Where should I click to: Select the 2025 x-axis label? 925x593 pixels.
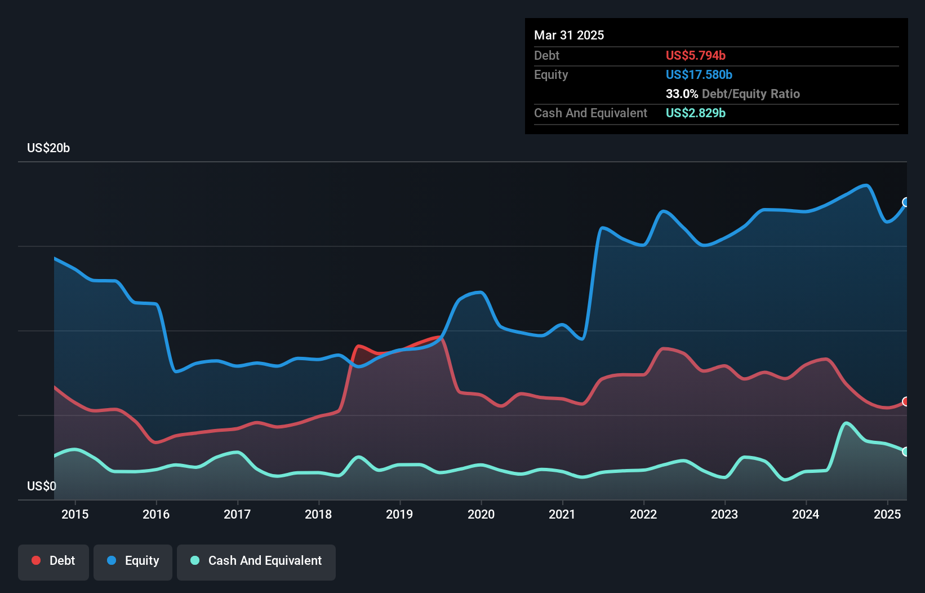887,514
